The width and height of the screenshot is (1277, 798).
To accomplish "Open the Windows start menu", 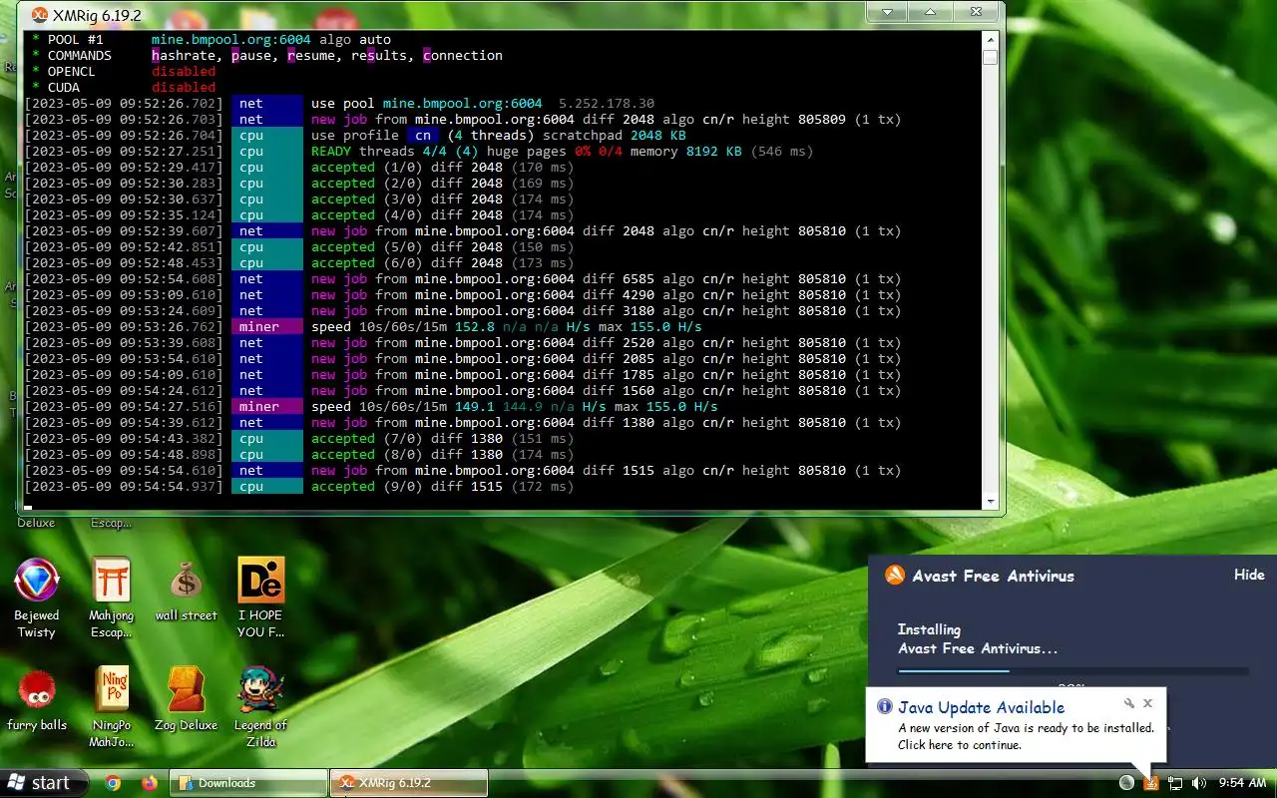I will coord(44,783).
